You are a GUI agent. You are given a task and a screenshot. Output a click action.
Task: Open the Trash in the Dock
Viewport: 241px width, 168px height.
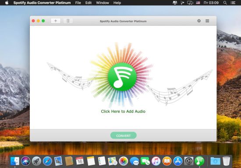(x=226, y=161)
